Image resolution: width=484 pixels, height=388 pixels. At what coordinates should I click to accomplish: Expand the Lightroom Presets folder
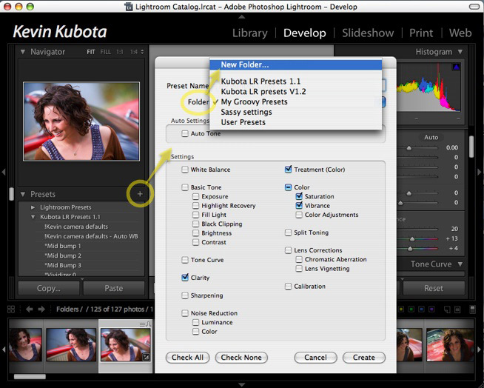click(x=33, y=207)
